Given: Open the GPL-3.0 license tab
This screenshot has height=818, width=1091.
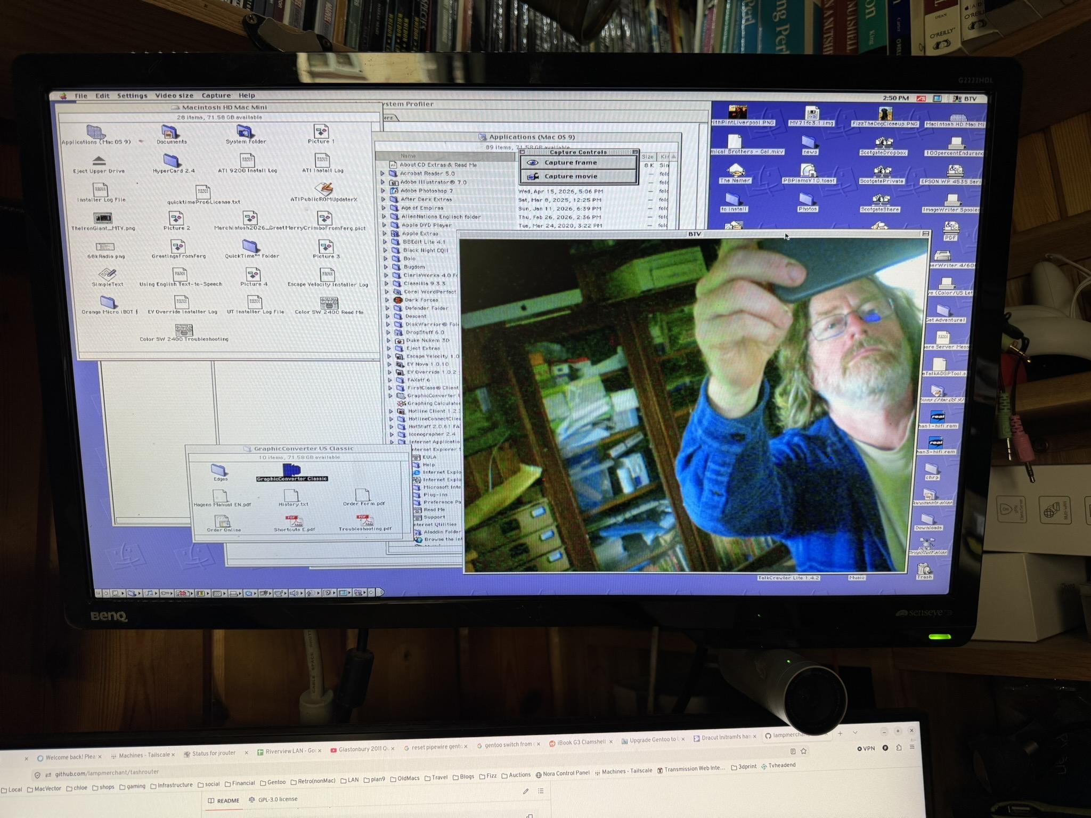Looking at the screenshot, I should coord(273,799).
